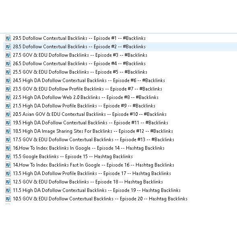Click the icon beside Asian GOV & EDU Episode #10
This screenshot has height=237, width=237.
click(8, 114)
